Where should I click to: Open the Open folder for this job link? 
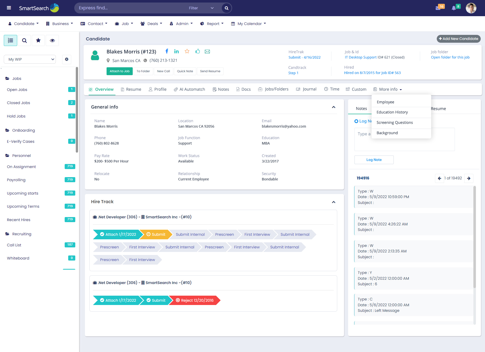450,57
